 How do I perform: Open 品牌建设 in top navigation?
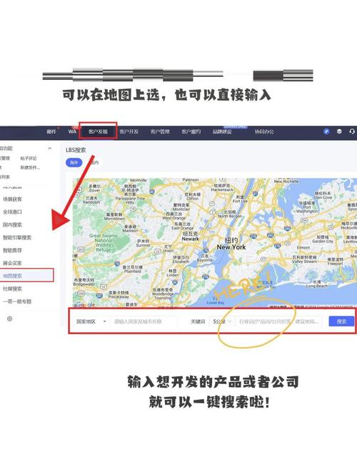coord(222,131)
